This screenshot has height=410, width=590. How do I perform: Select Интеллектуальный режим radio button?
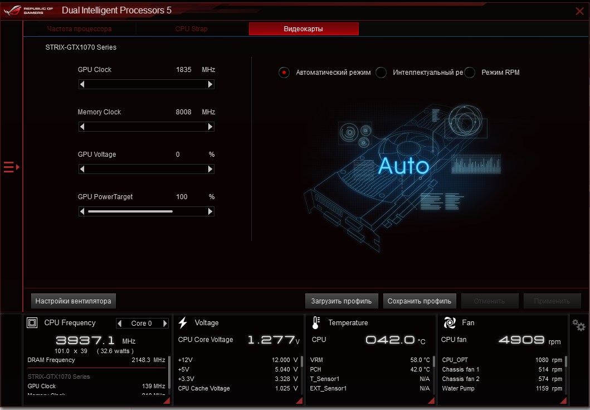(381, 73)
